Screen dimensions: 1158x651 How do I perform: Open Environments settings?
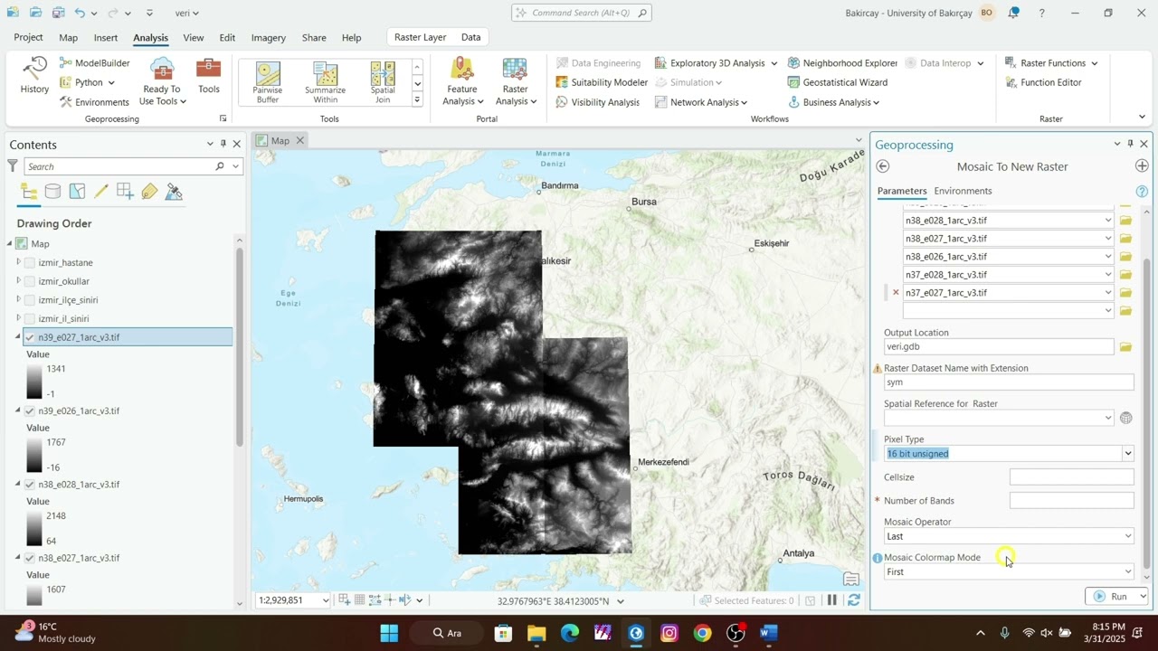[95, 102]
